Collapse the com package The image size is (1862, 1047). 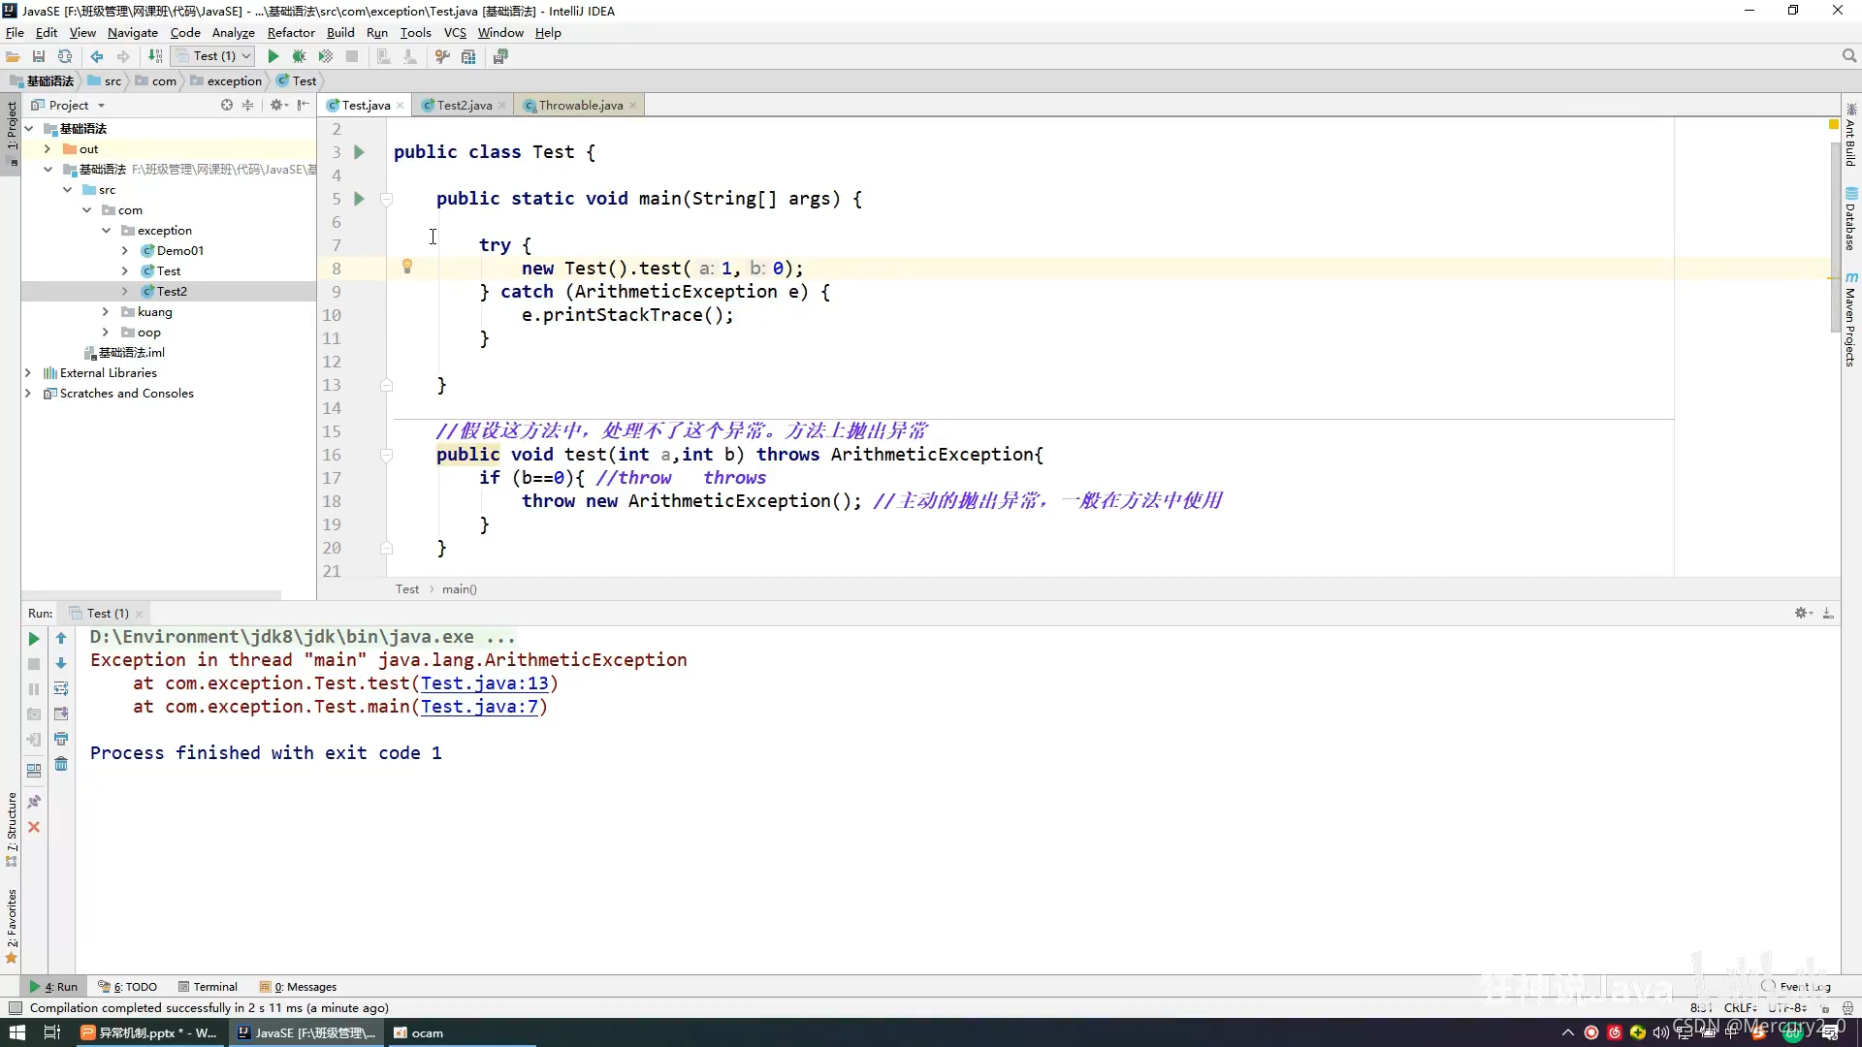pos(86,210)
